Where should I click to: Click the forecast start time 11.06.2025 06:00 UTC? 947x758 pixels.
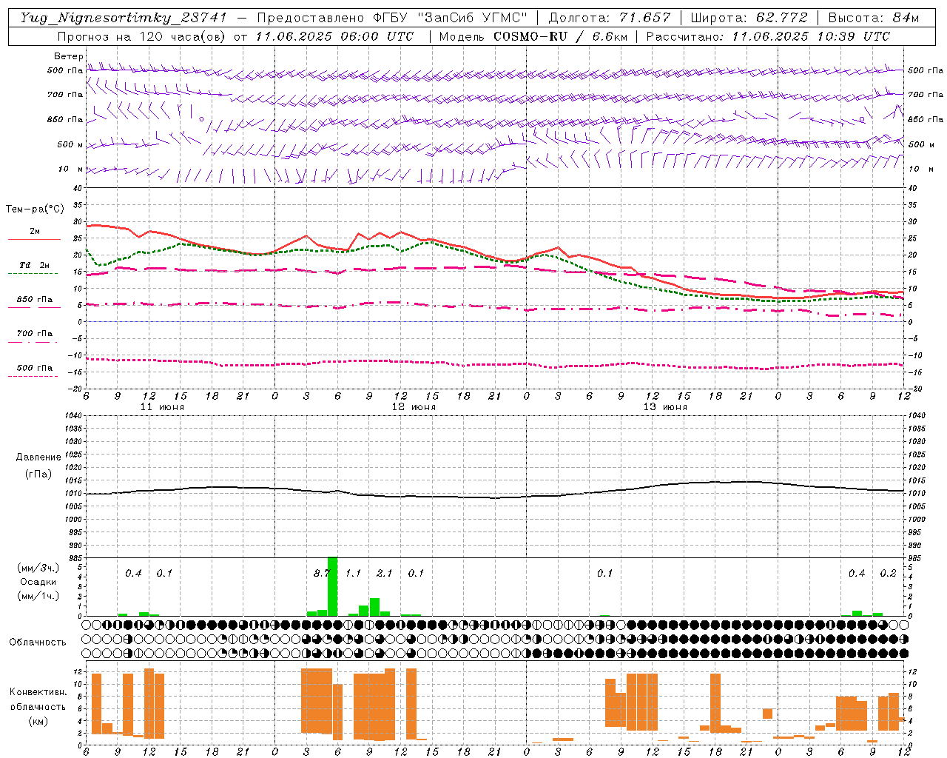point(334,36)
